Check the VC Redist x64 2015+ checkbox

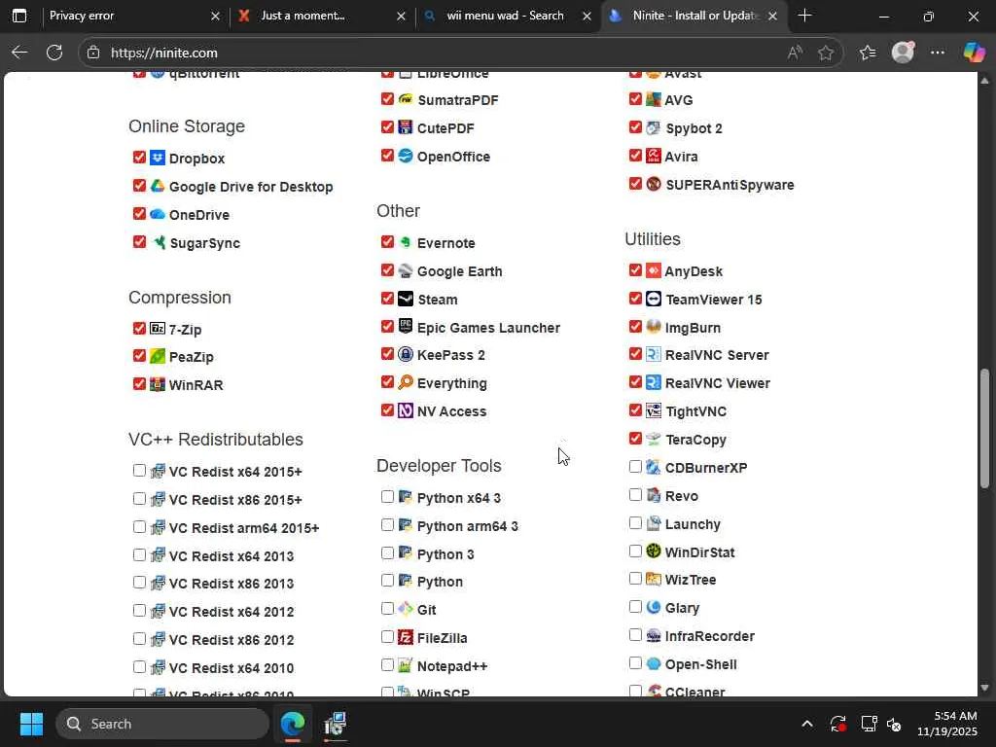click(x=139, y=471)
